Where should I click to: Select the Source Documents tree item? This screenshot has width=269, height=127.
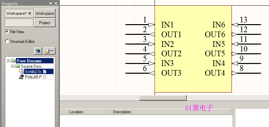point(31,66)
